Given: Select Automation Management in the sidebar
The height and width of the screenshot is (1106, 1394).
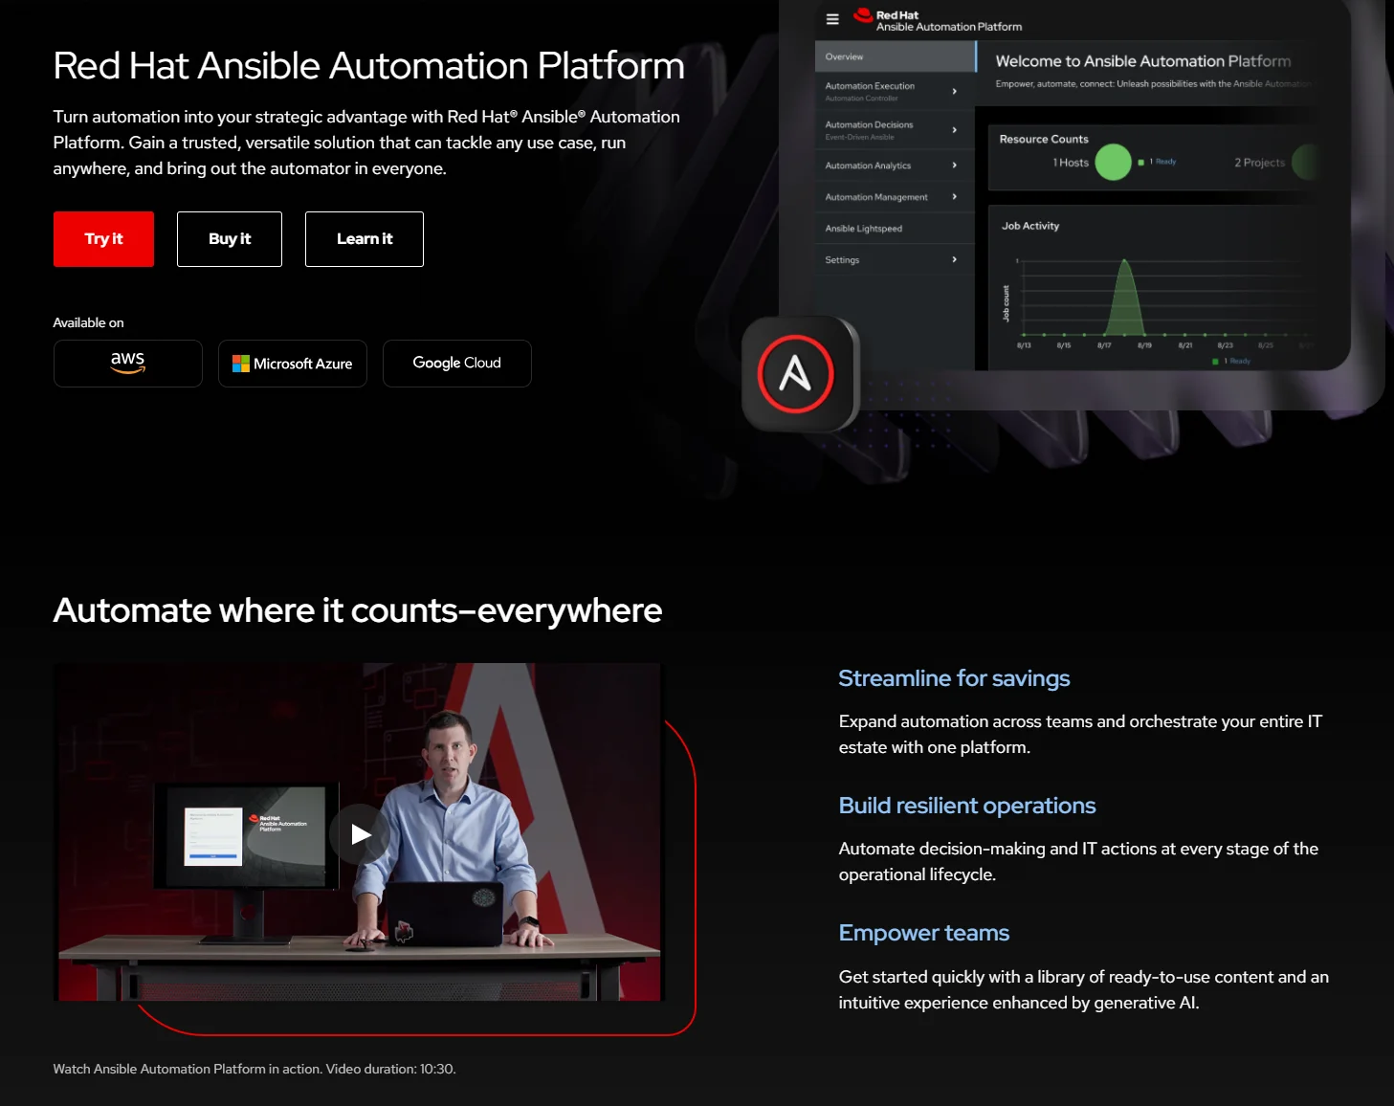Looking at the screenshot, I should 896,197.
